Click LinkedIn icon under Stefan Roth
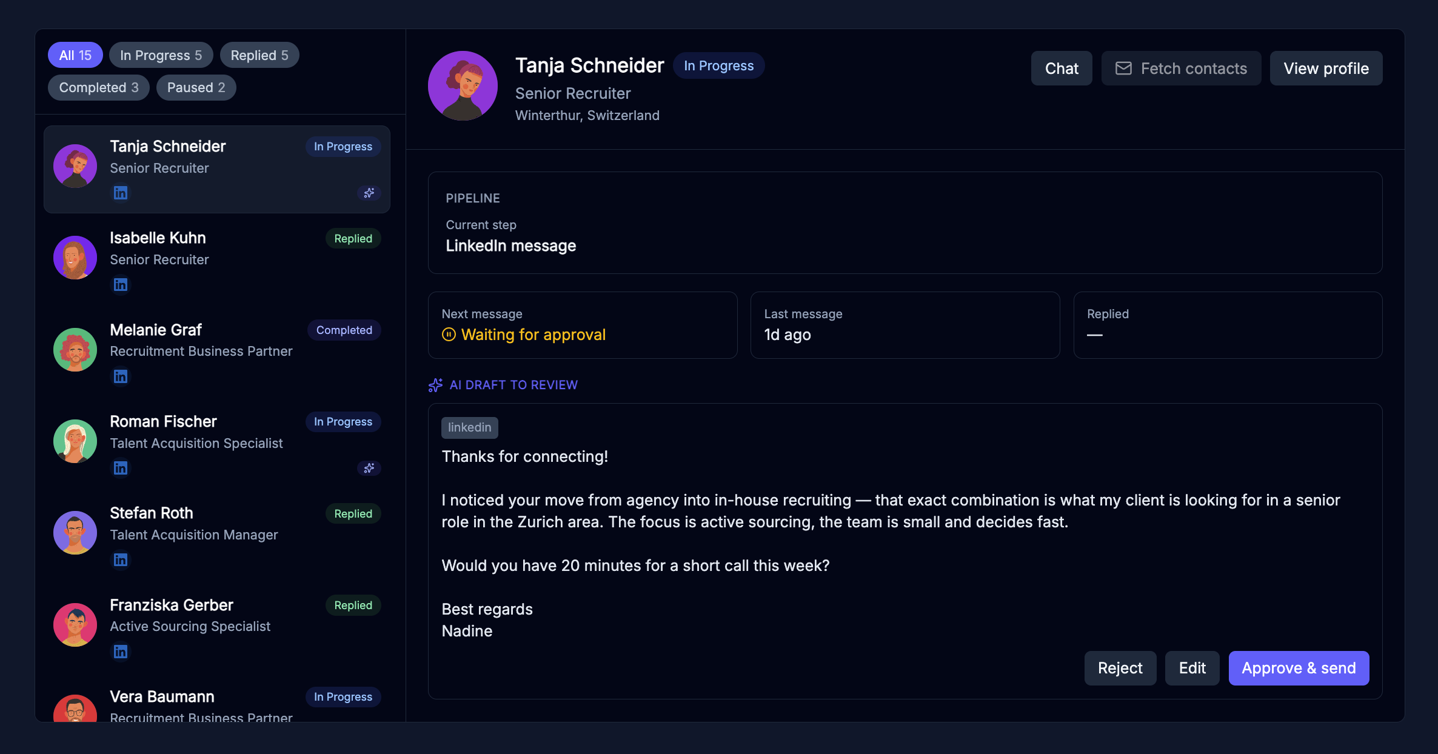Image resolution: width=1438 pixels, height=754 pixels. tap(121, 559)
